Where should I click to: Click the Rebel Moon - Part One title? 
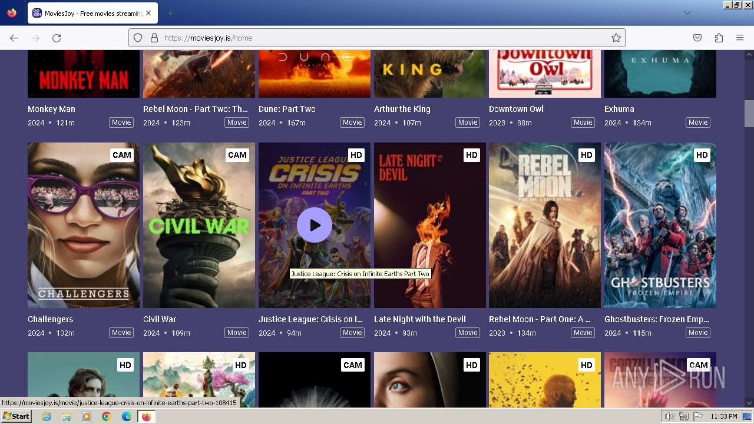point(540,319)
